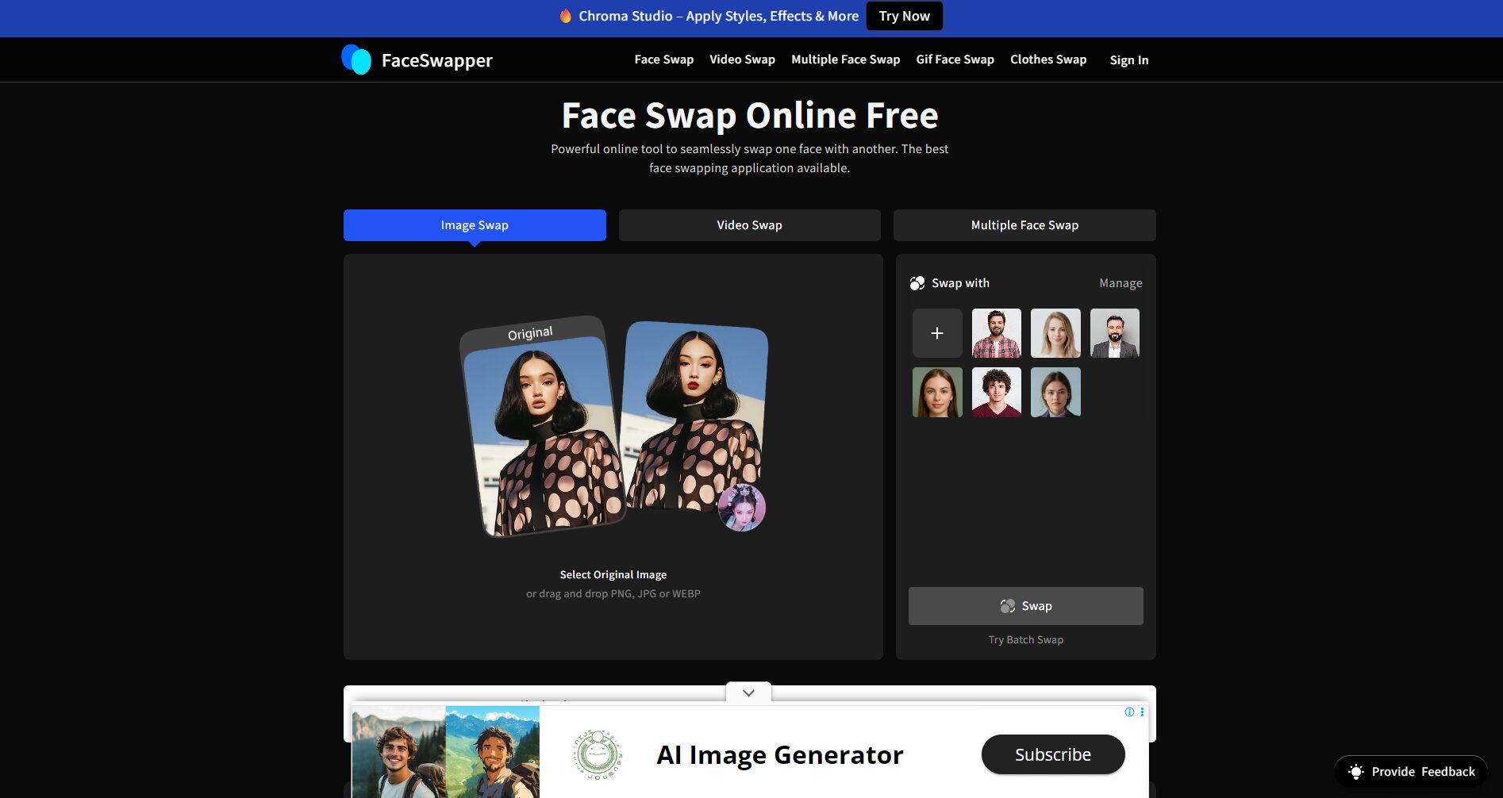1503x798 pixels.
Task: Click the Original sample image card
Action: click(541, 428)
